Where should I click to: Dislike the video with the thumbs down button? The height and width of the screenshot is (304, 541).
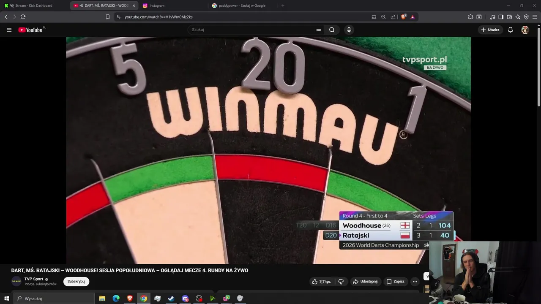pos(341,282)
